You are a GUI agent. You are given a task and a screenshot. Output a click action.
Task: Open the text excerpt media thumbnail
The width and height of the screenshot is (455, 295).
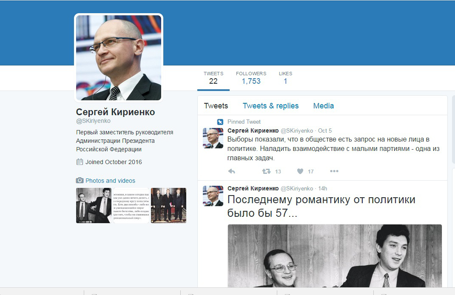[x=131, y=205]
